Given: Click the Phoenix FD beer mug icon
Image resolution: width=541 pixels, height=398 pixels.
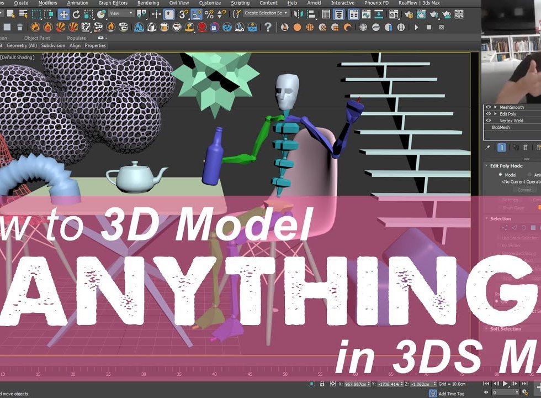Looking at the screenshot, I should pyautogui.click(x=165, y=27).
